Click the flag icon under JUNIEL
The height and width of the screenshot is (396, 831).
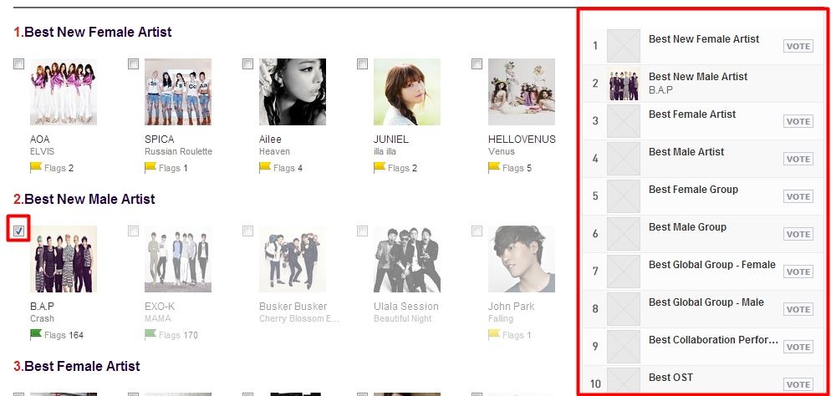click(380, 167)
